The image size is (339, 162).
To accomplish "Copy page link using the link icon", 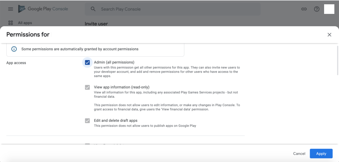I will click(x=304, y=9).
